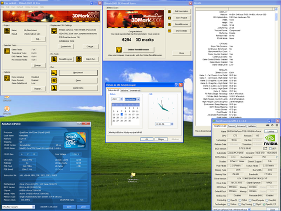The height and width of the screenshot is (211, 281).
Task: Toggle the DirectCompute checkbox
Action: [x=249, y=200]
